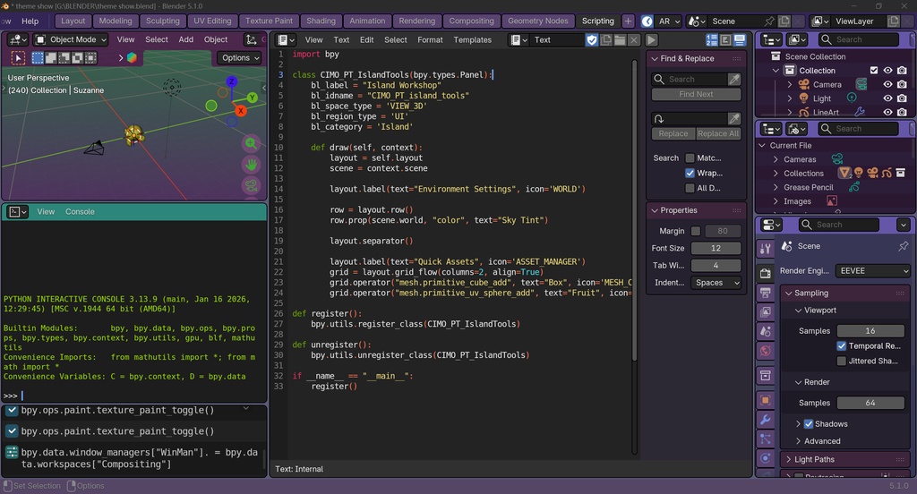The image size is (917, 494).
Task: Click the Find Next button
Action: (x=696, y=94)
